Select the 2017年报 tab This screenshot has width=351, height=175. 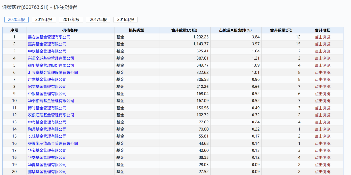(98, 20)
